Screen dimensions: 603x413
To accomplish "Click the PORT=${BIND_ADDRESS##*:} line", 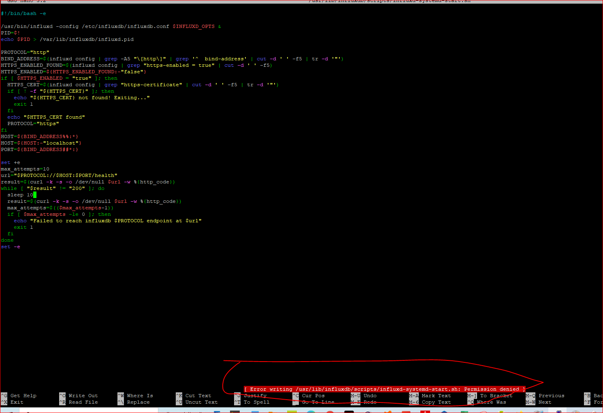I will [40, 149].
